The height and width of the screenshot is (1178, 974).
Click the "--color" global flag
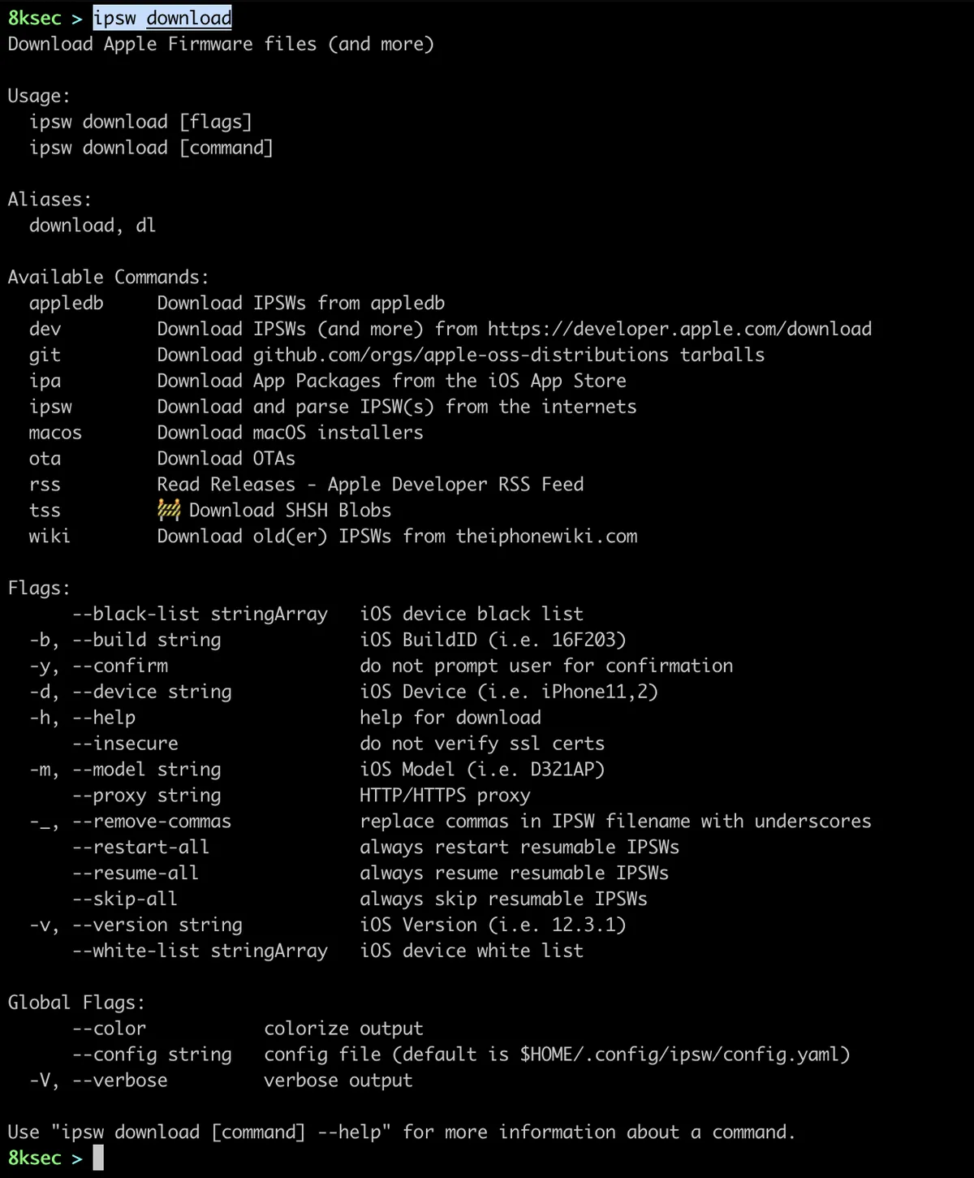pos(109,1029)
